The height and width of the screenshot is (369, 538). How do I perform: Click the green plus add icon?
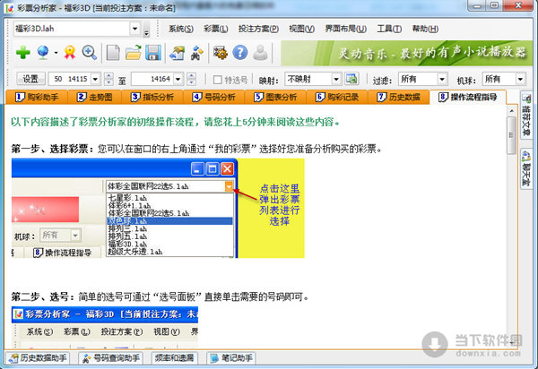tap(23, 53)
